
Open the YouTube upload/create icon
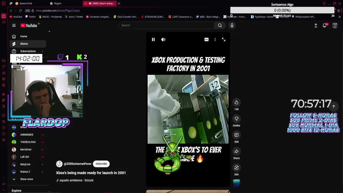click(316, 25)
